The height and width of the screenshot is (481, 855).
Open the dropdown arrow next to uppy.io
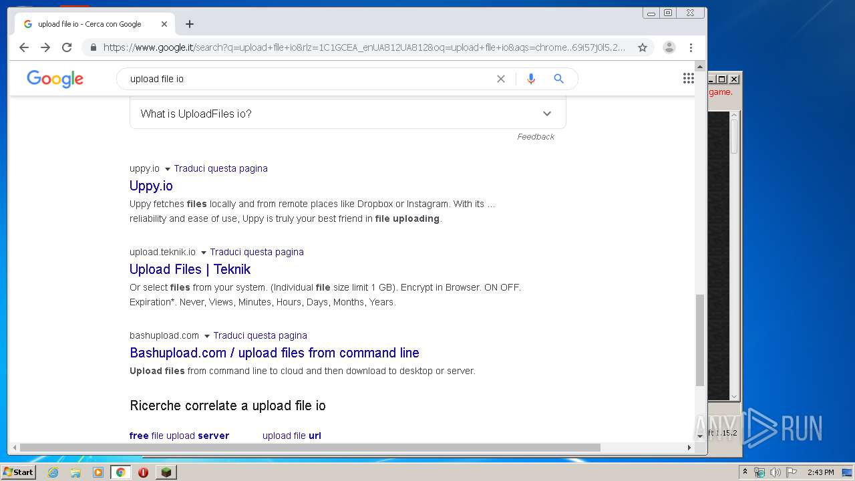pyautogui.click(x=168, y=169)
